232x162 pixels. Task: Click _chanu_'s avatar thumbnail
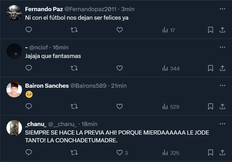14,128
